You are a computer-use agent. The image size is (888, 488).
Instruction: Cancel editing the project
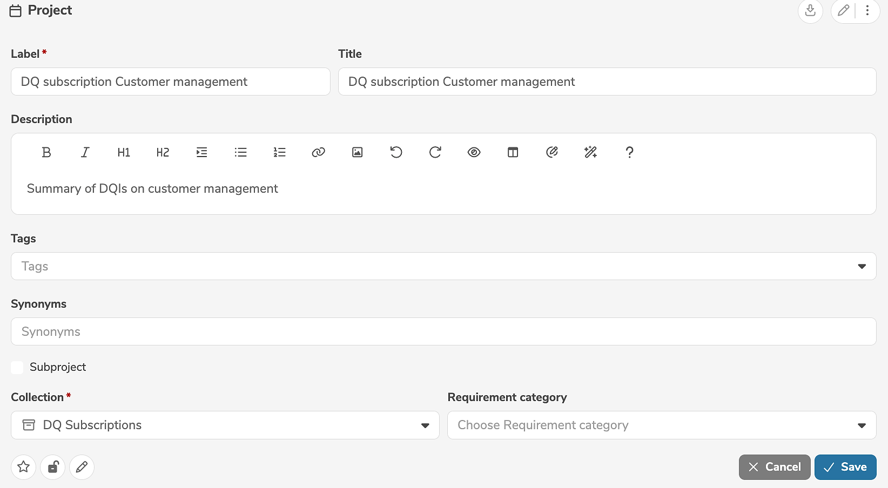(774, 467)
